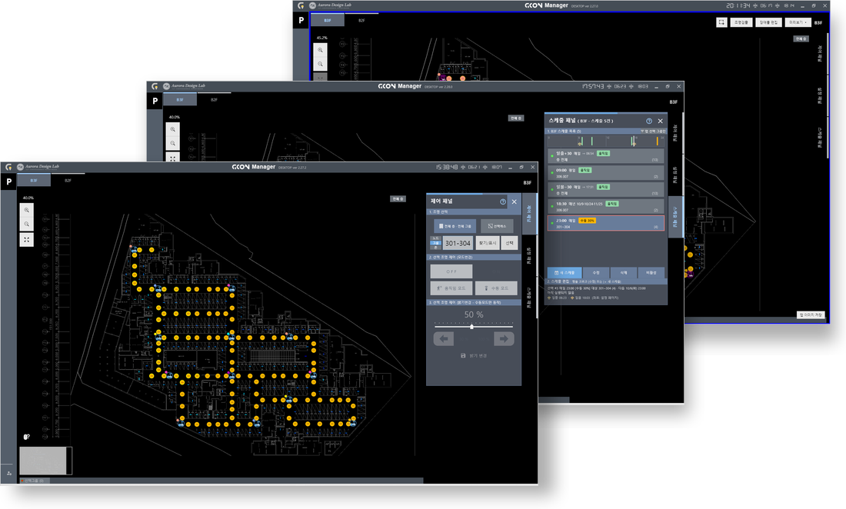Close the 스케줄 패널 schedule panel
Viewport: 846px width, 509px height.
(x=661, y=121)
